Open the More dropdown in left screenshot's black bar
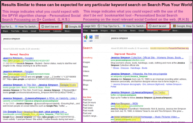This screenshot has width=193, height=123. point(68,31)
